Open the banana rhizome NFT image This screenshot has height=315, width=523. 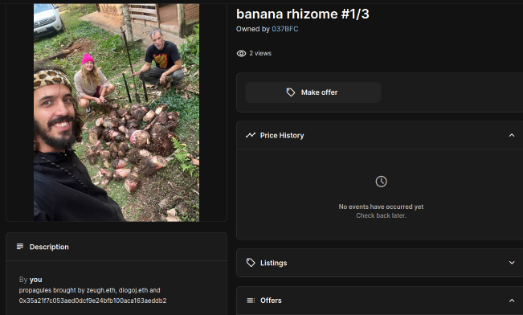116,112
